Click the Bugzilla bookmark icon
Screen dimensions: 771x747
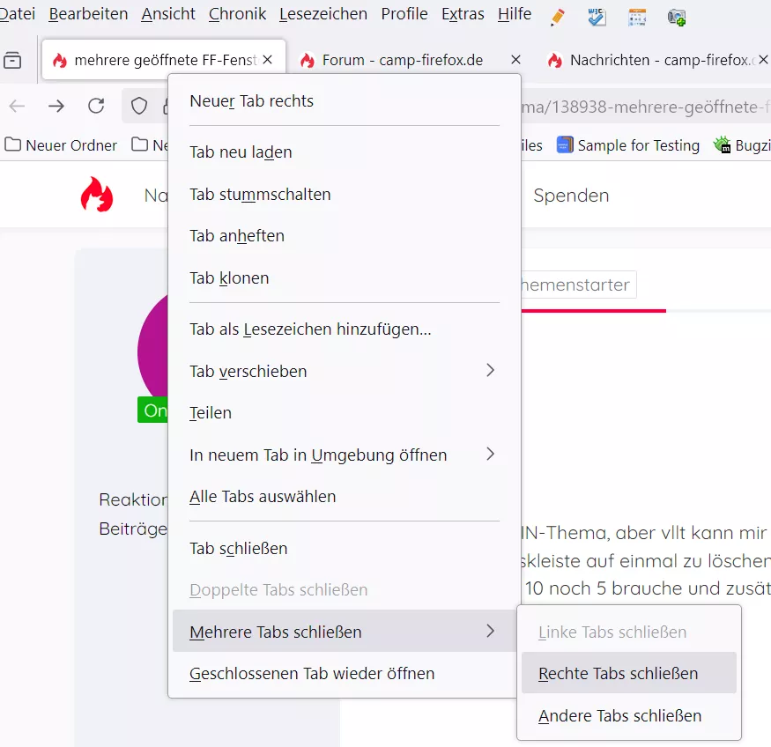click(723, 145)
